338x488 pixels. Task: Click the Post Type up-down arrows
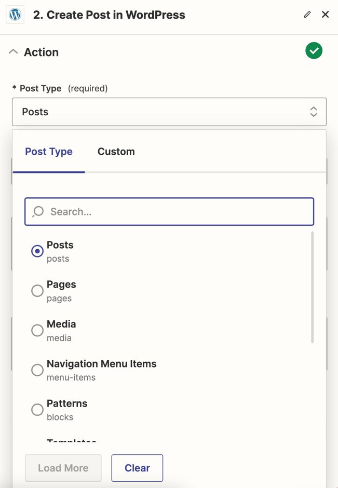point(314,112)
